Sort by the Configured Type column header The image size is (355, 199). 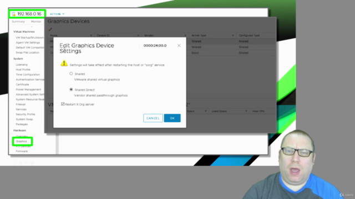(x=249, y=35)
